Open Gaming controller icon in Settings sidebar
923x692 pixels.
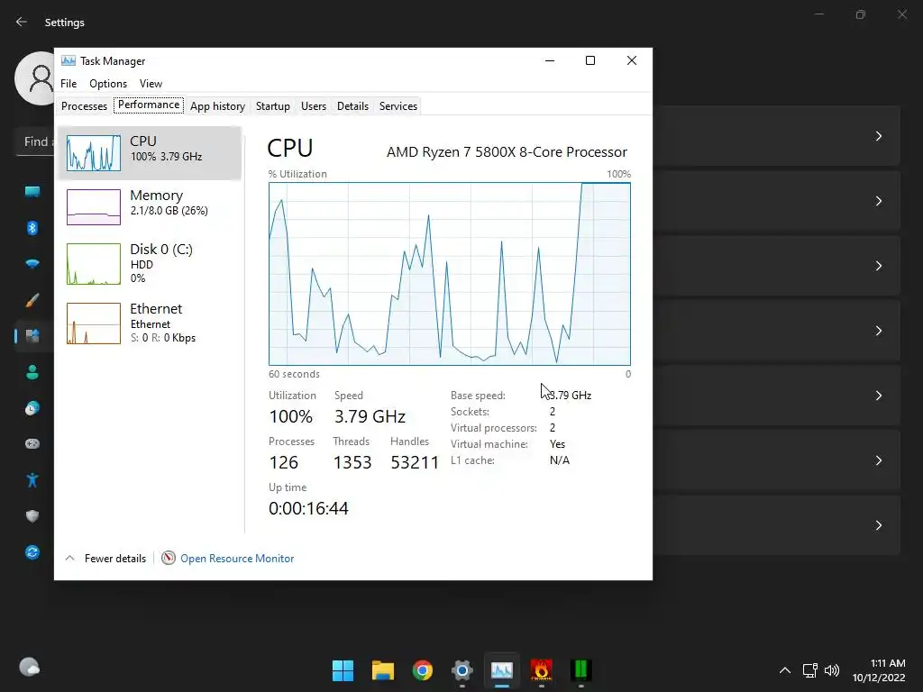(x=32, y=443)
